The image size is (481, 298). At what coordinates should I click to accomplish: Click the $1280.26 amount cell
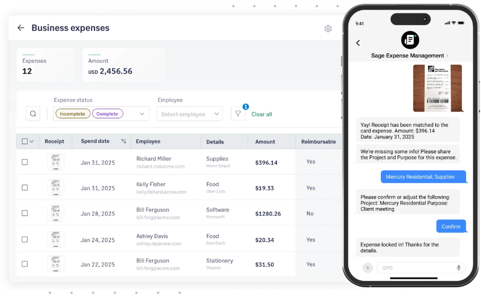click(268, 214)
